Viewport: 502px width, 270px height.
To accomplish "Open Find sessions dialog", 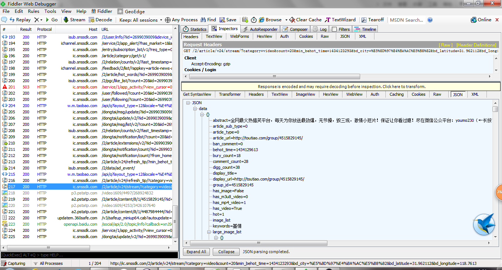I will [208, 20].
